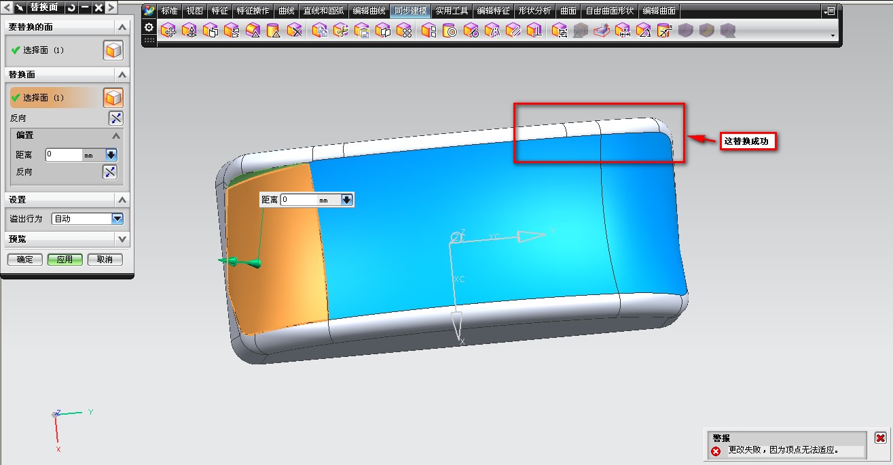Select the Make Perpendicular tool icon
The width and height of the screenshot is (893, 465).
534,30
